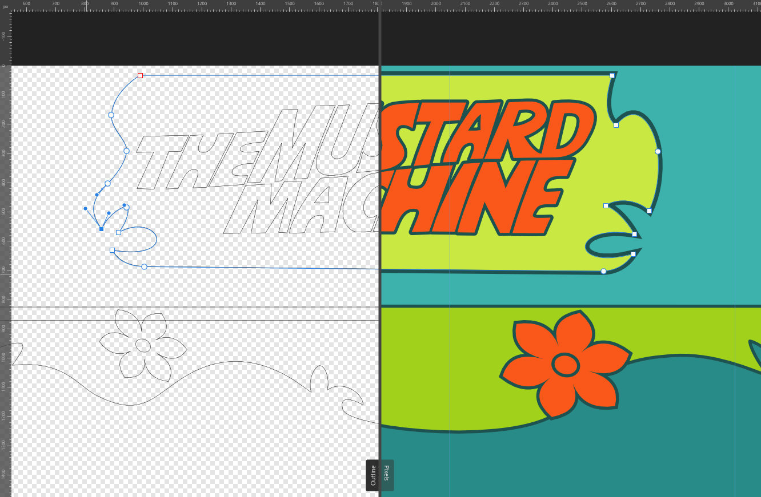Select the red-outlined start node of the curve
Screen dimensions: 761x497
(x=140, y=75)
